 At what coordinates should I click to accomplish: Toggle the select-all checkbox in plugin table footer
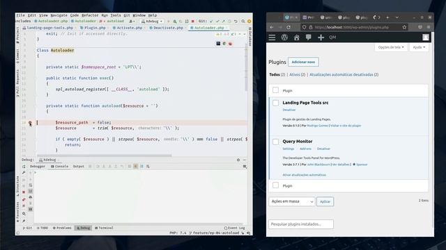pos(276,185)
